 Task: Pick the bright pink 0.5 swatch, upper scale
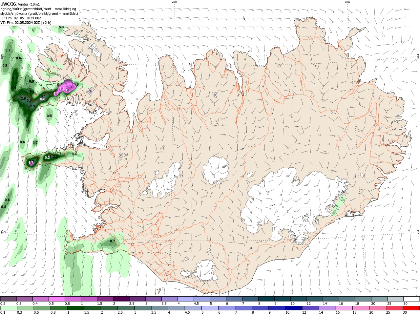(x=56, y=299)
